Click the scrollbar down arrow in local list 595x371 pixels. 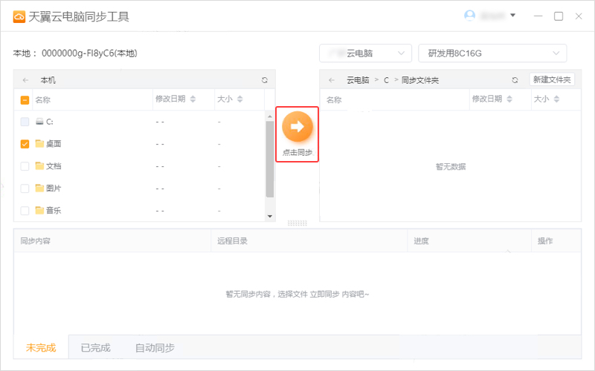(270, 217)
